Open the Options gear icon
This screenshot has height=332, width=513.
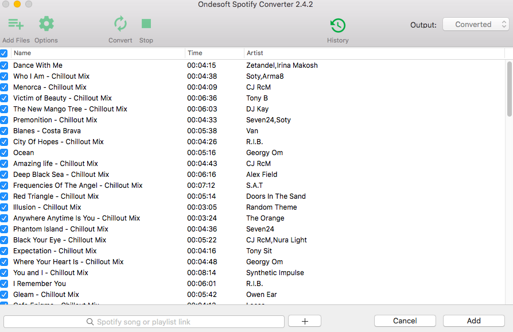tap(46, 24)
